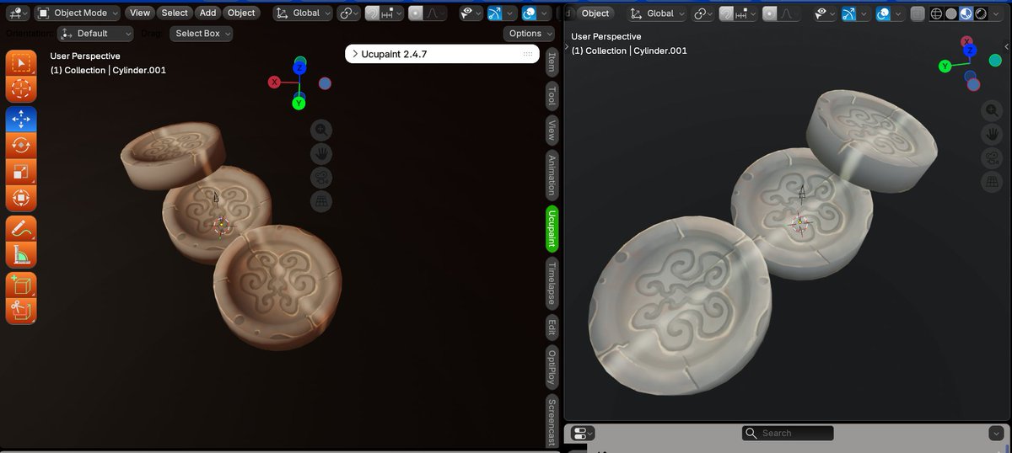Screen dimensions: 1012x453
Task: Open Object menu in right viewport header
Action: 595,13
